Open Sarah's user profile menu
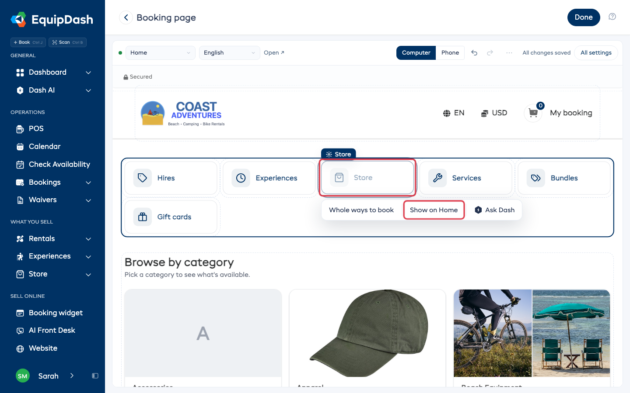630x393 pixels. [45, 376]
